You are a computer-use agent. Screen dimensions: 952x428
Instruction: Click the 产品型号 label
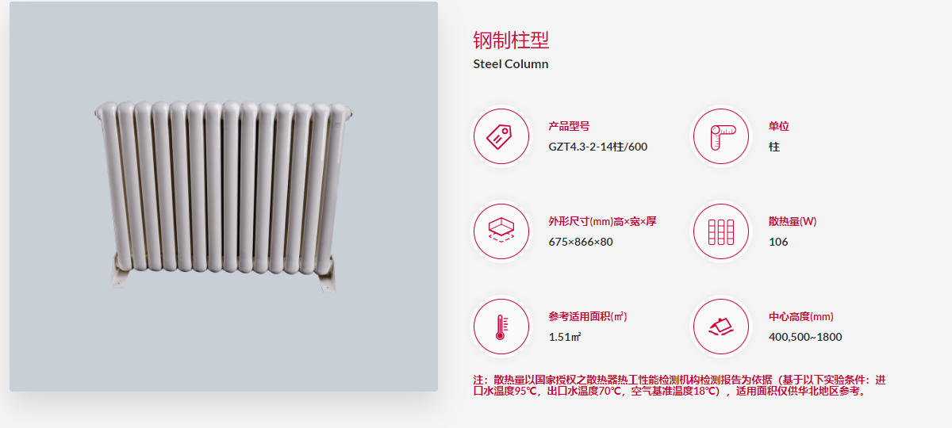[x=569, y=126]
